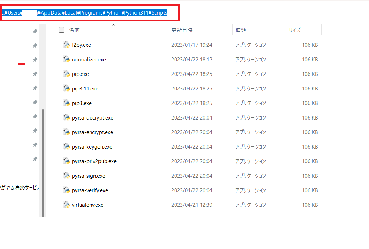This screenshot has width=369, height=249.
Task: Click the pin icon beside the pip3.11.exe row
Action: click(x=35, y=88)
